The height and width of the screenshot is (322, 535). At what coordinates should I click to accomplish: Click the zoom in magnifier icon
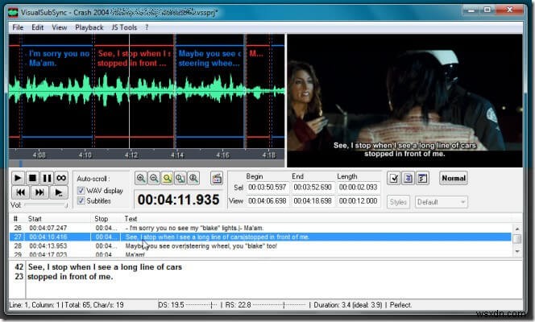click(140, 178)
